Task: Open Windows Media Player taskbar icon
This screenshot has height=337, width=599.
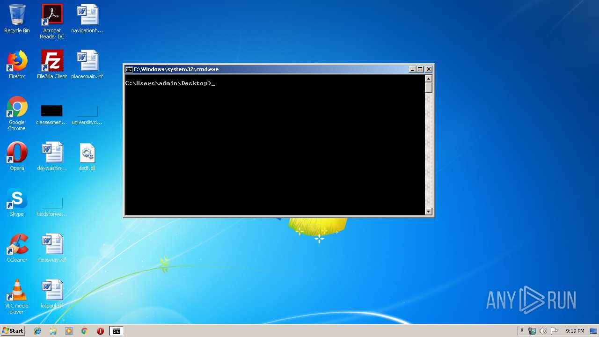Action: tap(69, 331)
